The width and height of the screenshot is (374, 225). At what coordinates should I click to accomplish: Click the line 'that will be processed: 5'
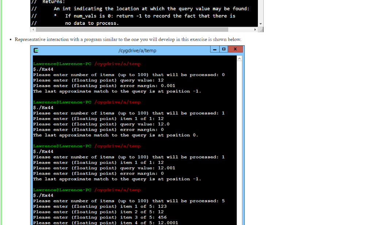pos(129,201)
